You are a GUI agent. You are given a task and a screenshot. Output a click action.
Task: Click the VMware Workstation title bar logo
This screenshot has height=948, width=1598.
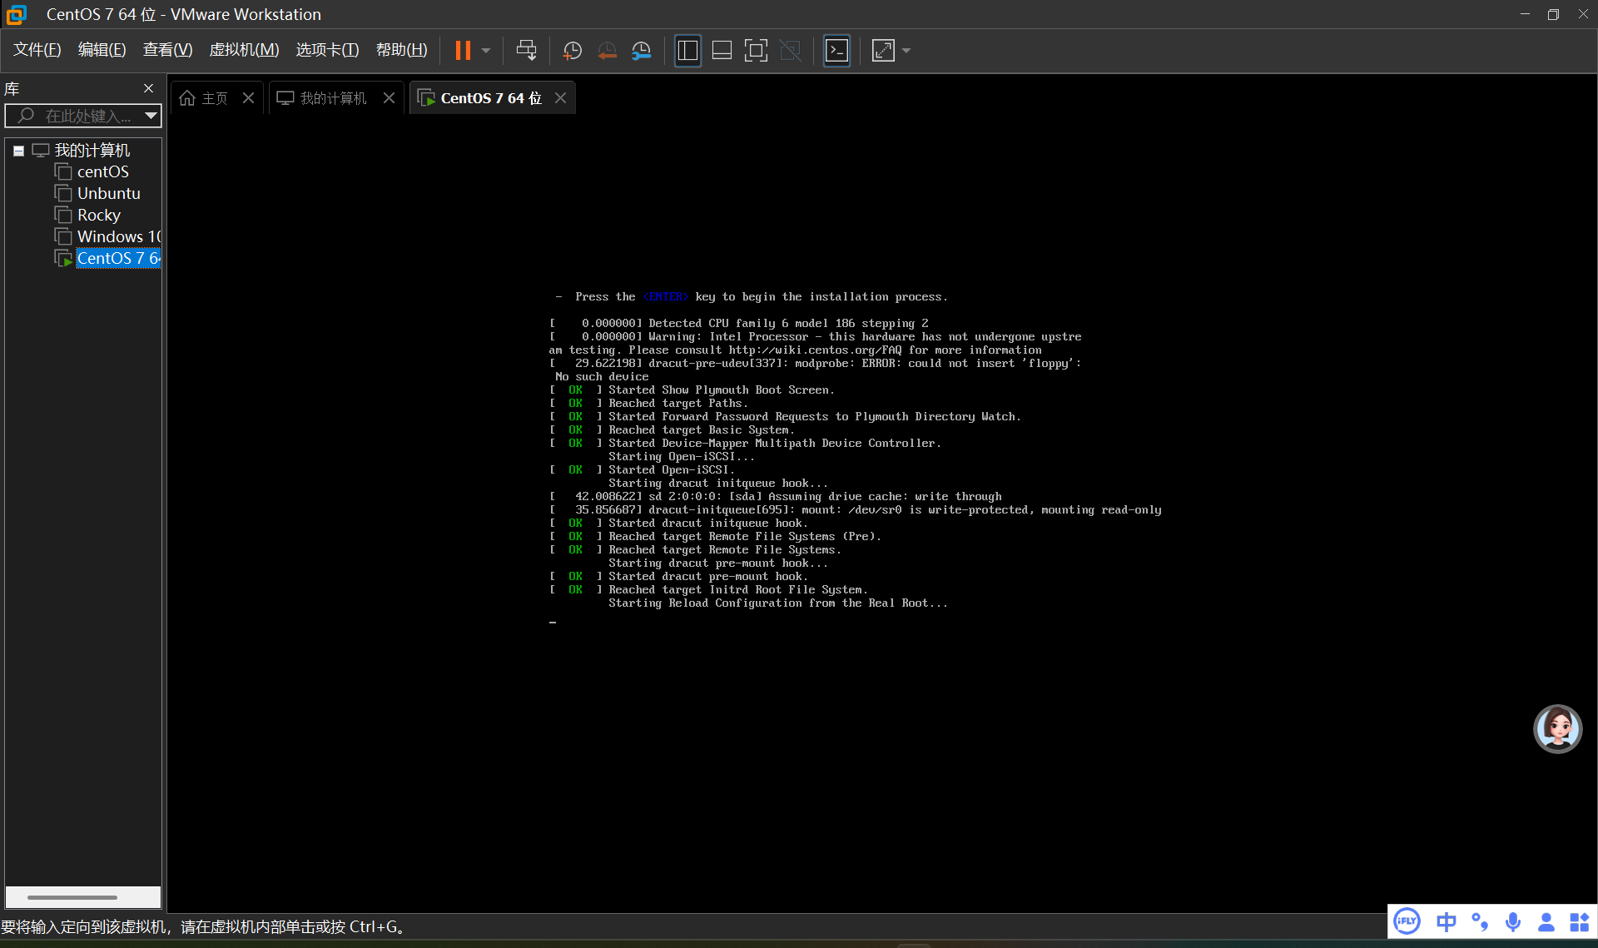pyautogui.click(x=17, y=14)
